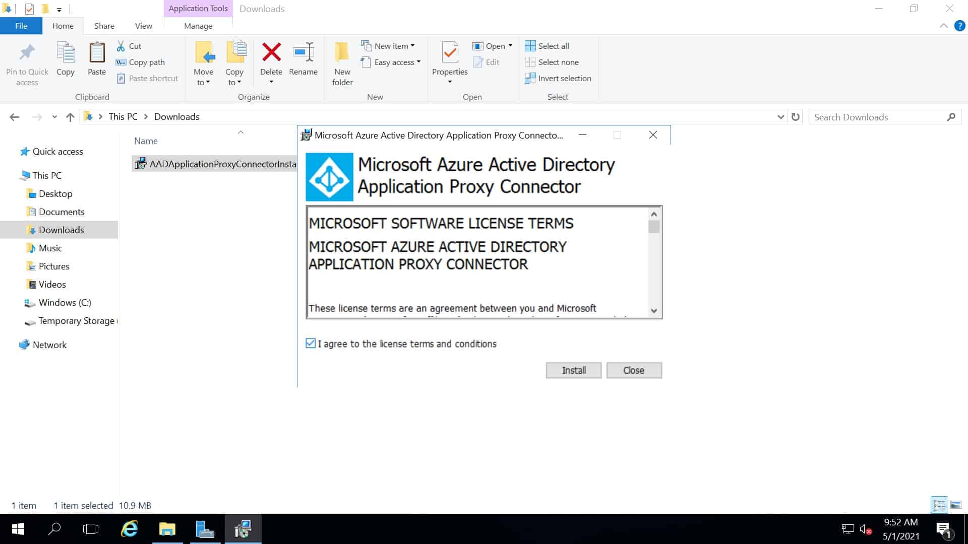Open the File menu tab

coord(21,26)
